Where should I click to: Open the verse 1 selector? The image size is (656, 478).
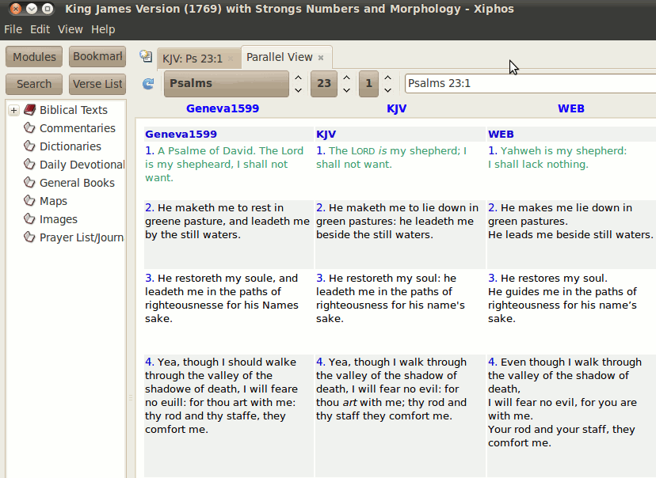[x=368, y=84]
